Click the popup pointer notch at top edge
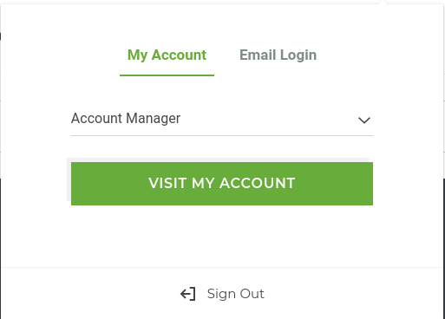This screenshot has width=445, height=319. 383,2
